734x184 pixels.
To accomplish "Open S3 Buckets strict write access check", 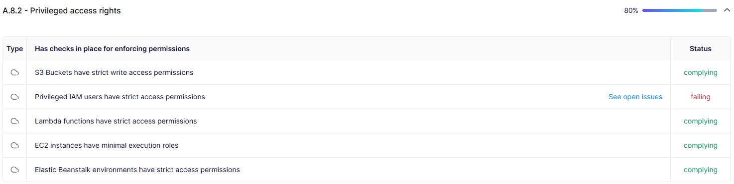I will 114,72.
